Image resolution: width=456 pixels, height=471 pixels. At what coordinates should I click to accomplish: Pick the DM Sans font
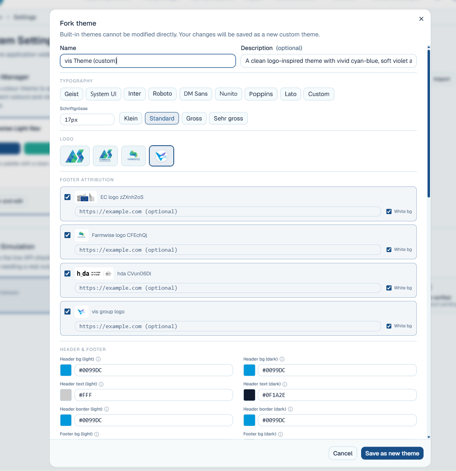196,94
